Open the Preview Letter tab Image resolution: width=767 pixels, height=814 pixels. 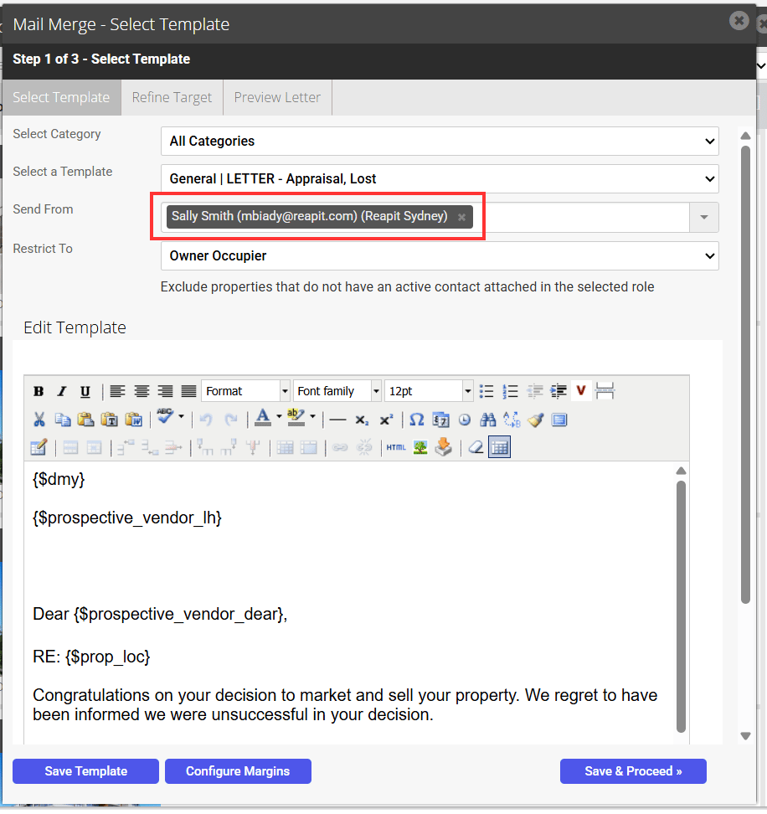click(x=277, y=98)
